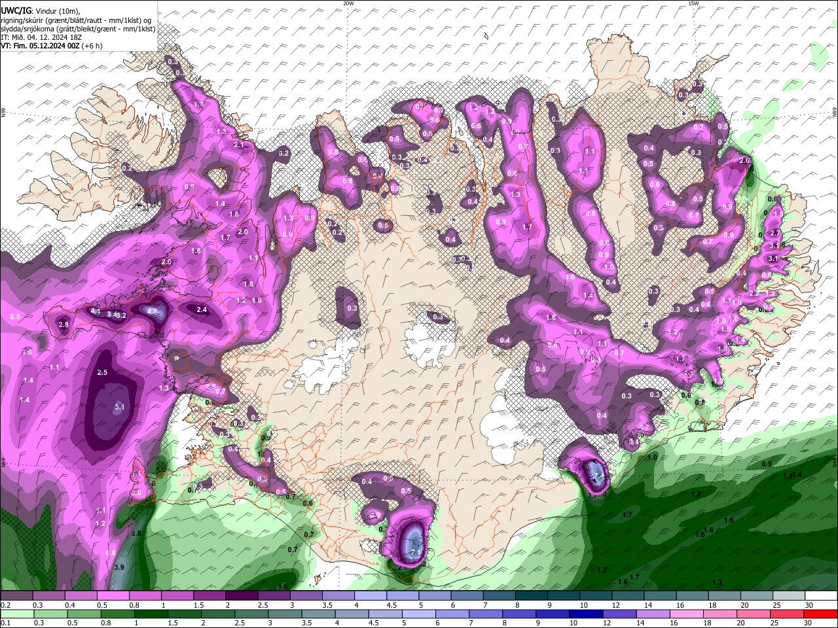Click the '2.4' precipitation value in the west

202,309
